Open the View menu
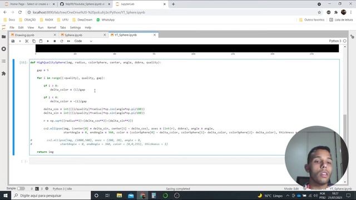356x200 pixels. click(x=31, y=27)
